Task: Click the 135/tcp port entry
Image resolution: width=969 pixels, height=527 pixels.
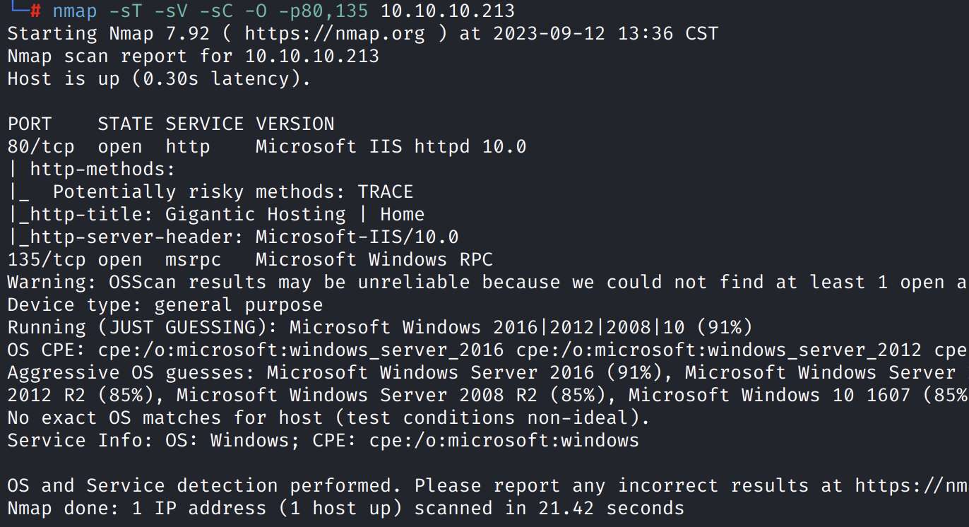Action: pyautogui.click(x=47, y=259)
